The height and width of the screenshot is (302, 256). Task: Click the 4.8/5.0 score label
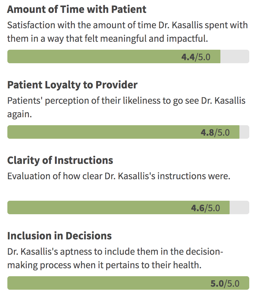[x=215, y=132]
